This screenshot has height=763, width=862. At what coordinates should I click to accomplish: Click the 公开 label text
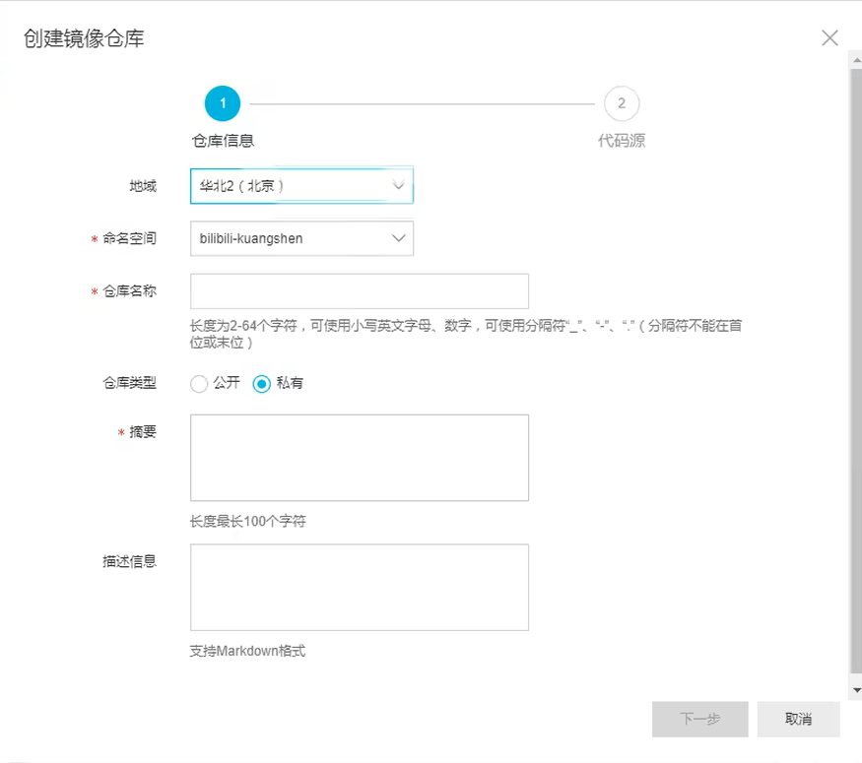tap(227, 383)
